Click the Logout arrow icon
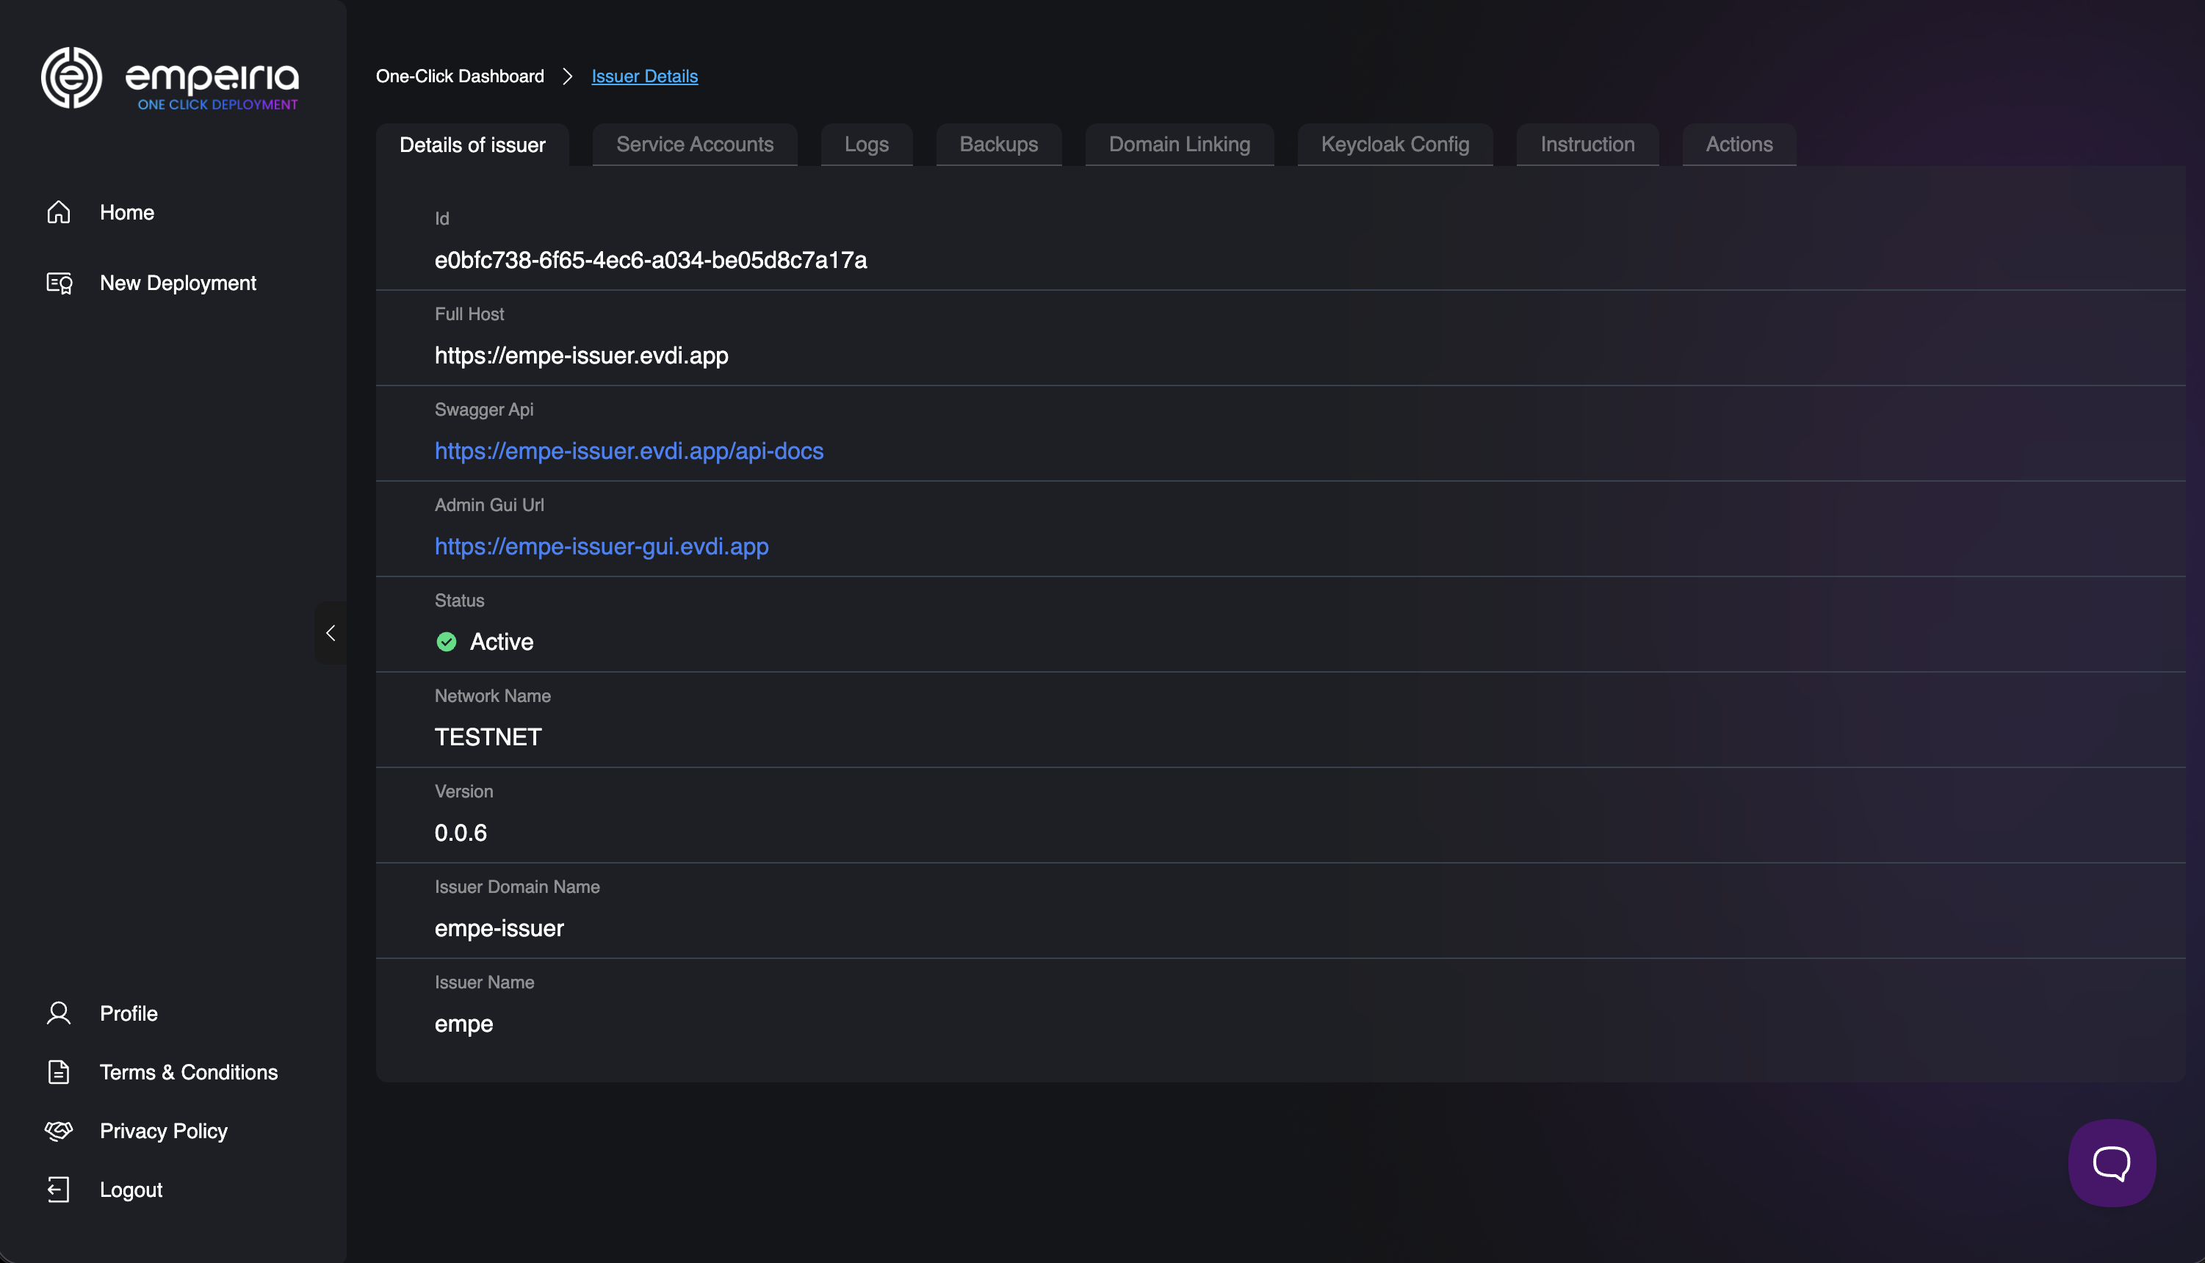This screenshot has height=1263, width=2205. (59, 1190)
